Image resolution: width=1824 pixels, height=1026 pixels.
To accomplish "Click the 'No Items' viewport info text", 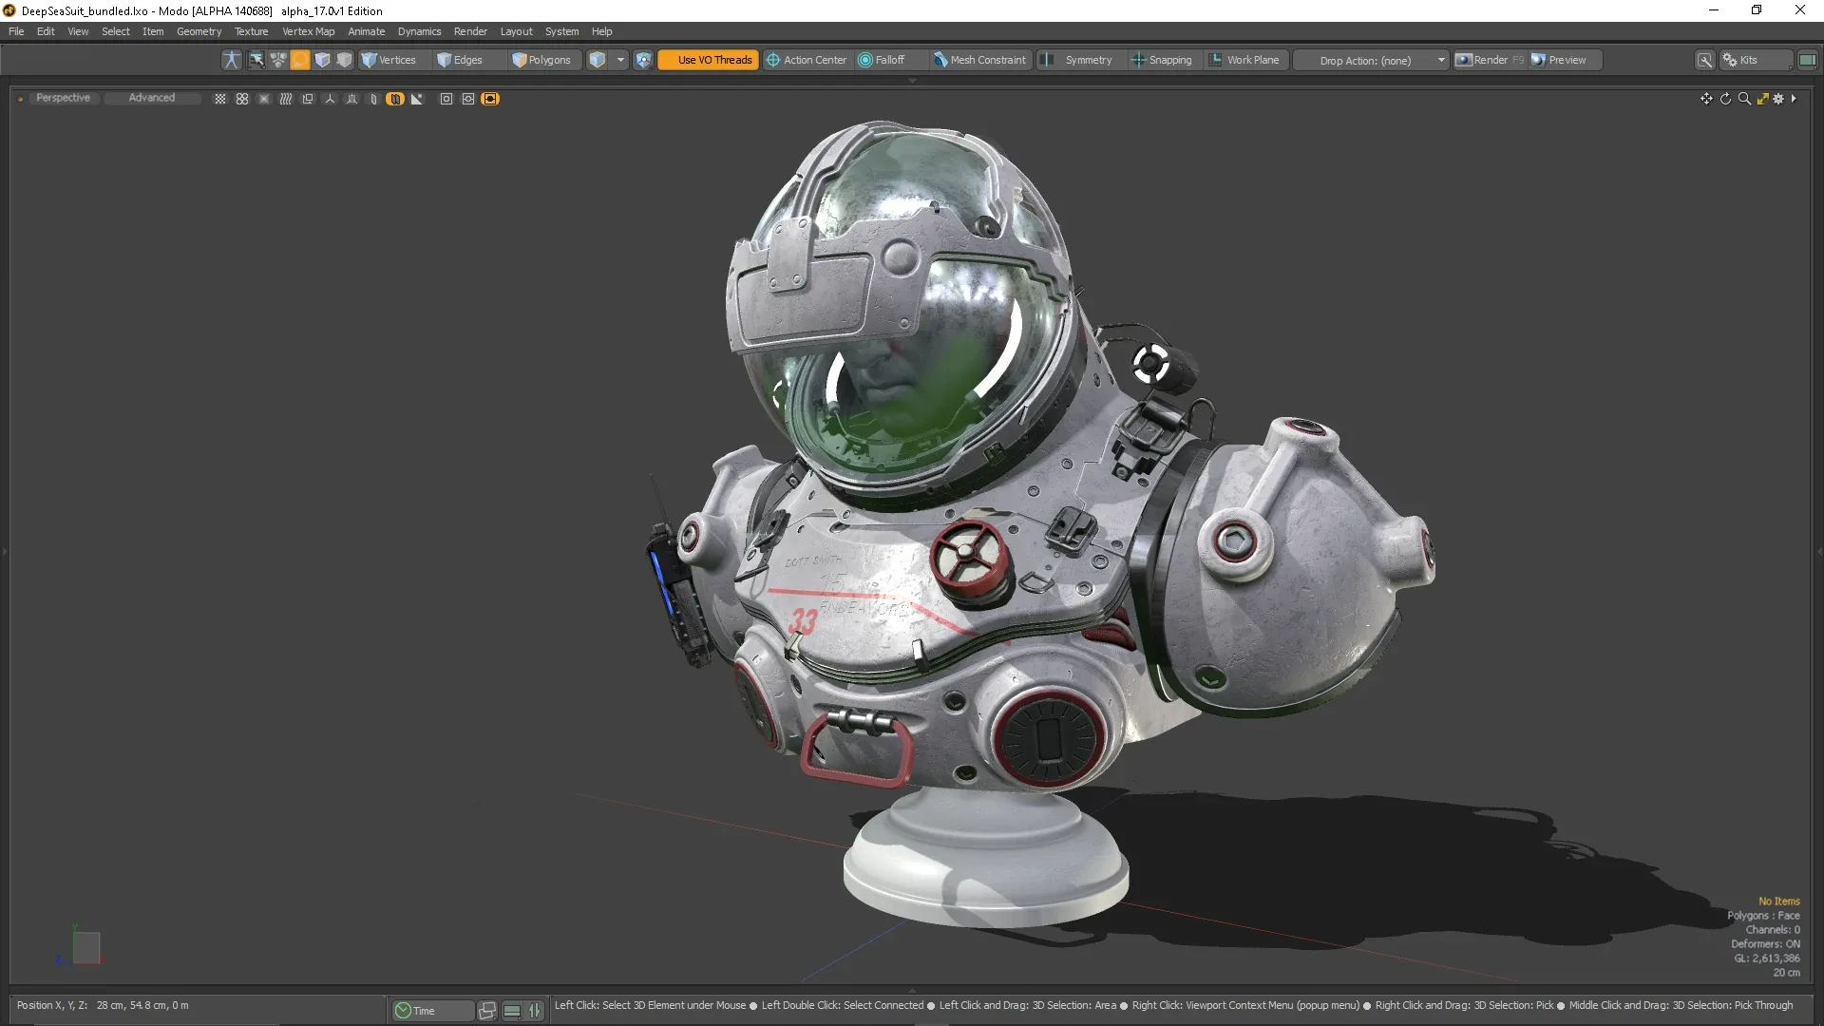I will click(1778, 902).
